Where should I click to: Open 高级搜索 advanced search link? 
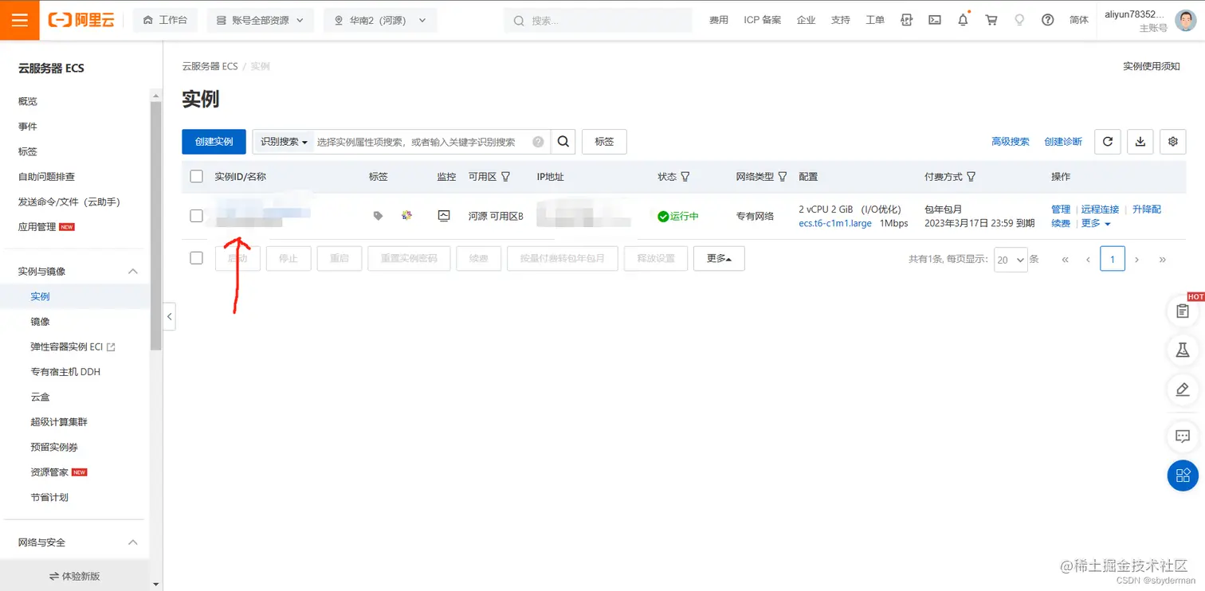tap(1011, 142)
